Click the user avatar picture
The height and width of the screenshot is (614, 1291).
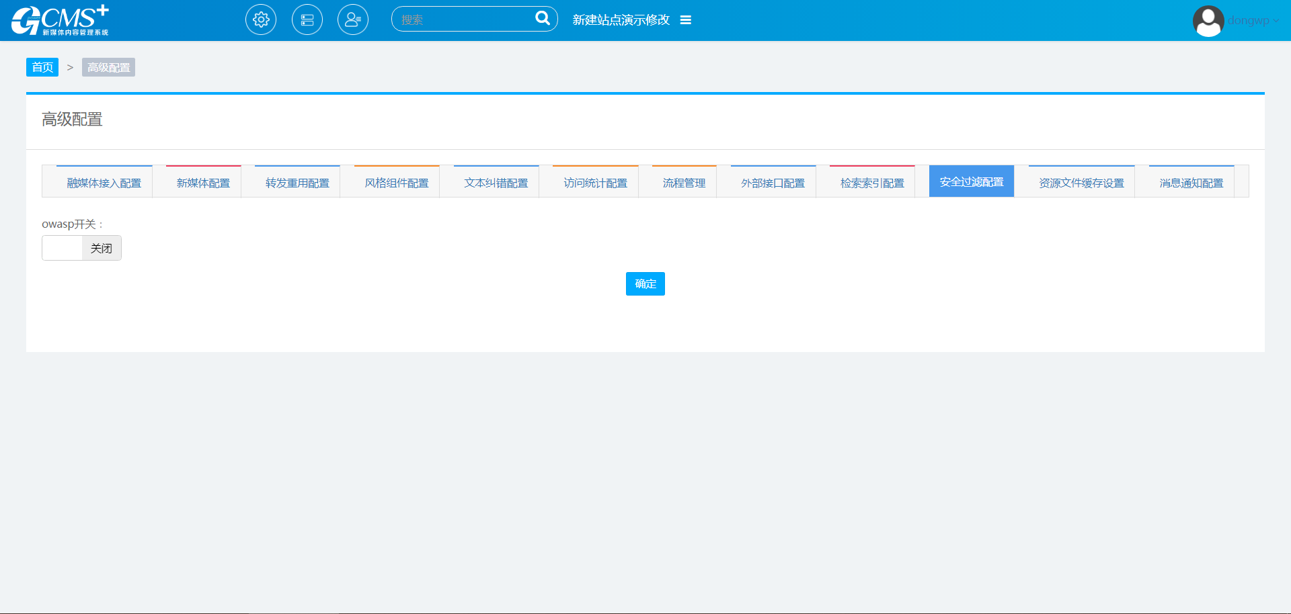[x=1208, y=21]
